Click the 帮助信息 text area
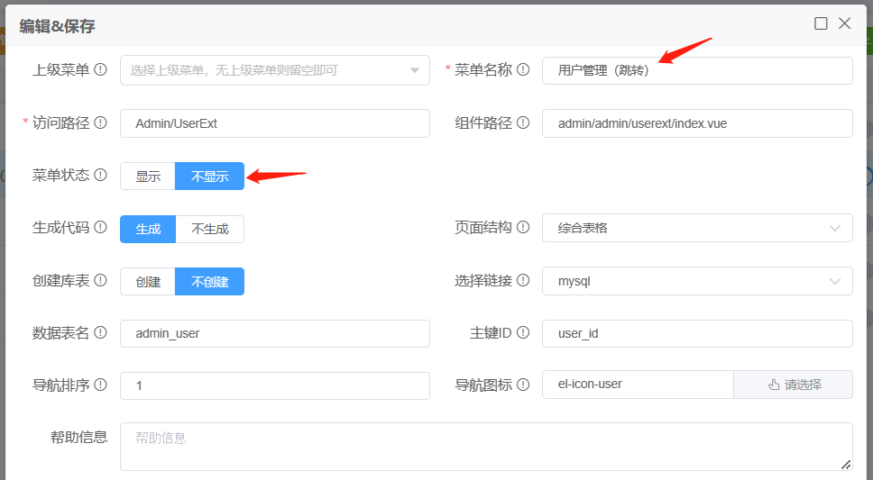The width and height of the screenshot is (873, 480). 485,447
